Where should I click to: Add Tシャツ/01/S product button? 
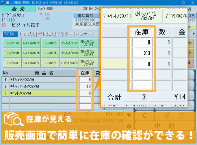(x=12, y=43)
